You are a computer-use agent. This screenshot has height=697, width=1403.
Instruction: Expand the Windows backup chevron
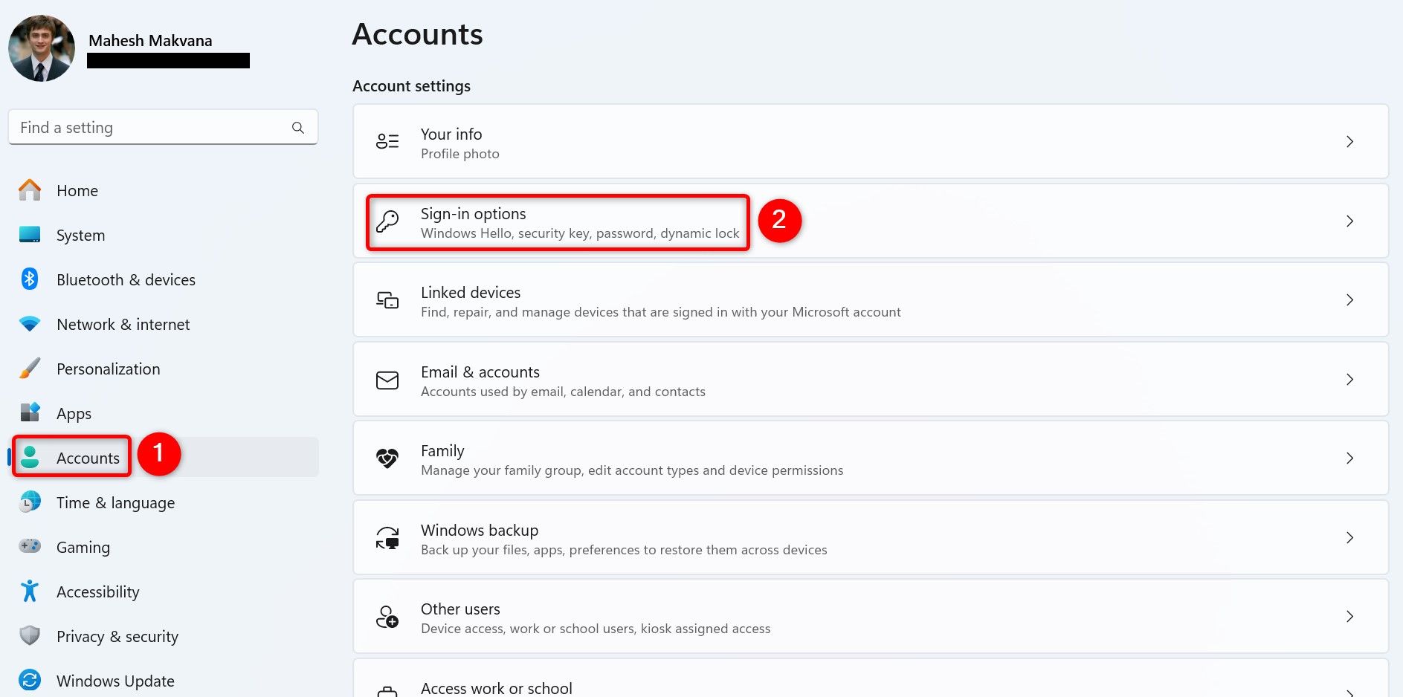[1350, 538]
